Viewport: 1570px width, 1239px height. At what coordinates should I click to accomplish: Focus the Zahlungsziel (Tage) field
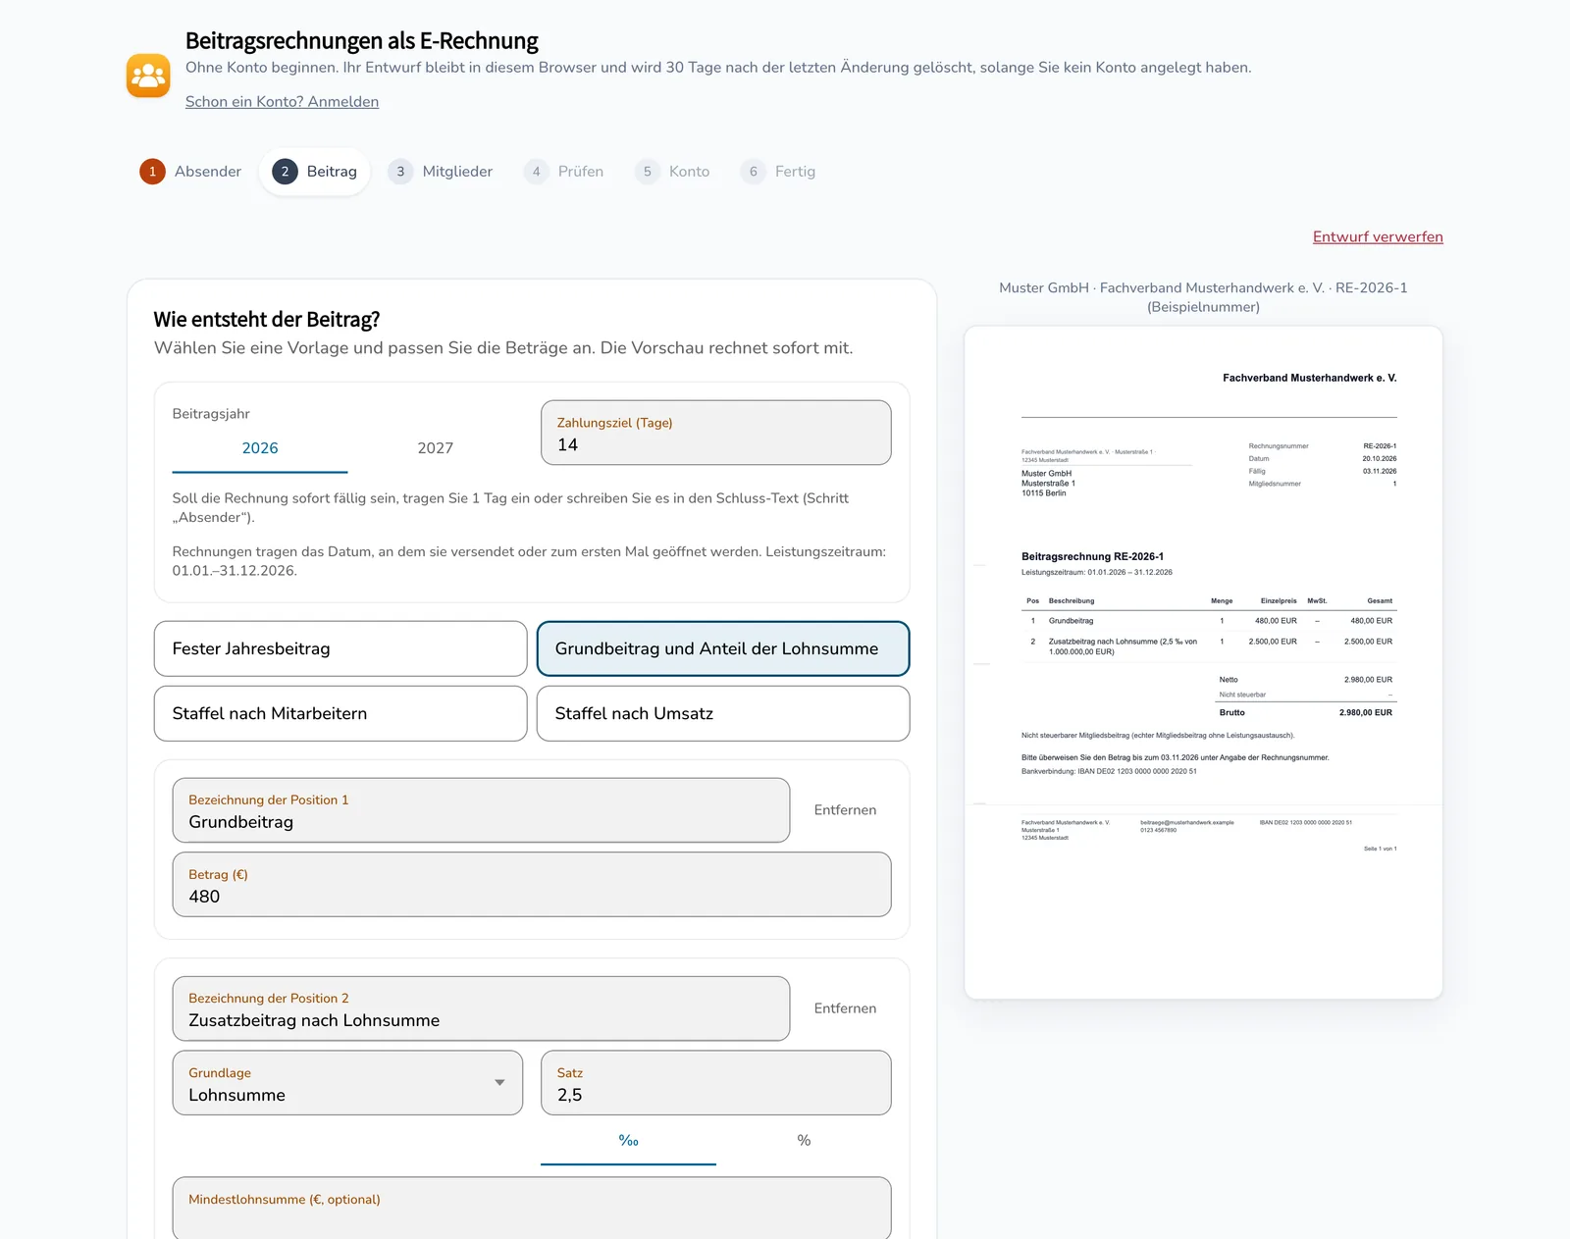click(x=716, y=433)
